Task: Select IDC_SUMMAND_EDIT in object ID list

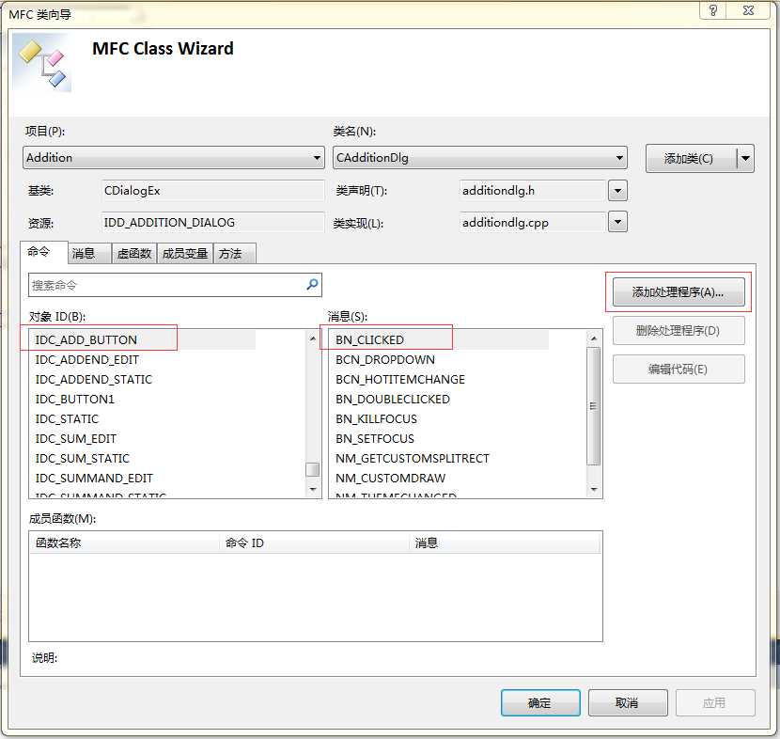Action: [94, 479]
